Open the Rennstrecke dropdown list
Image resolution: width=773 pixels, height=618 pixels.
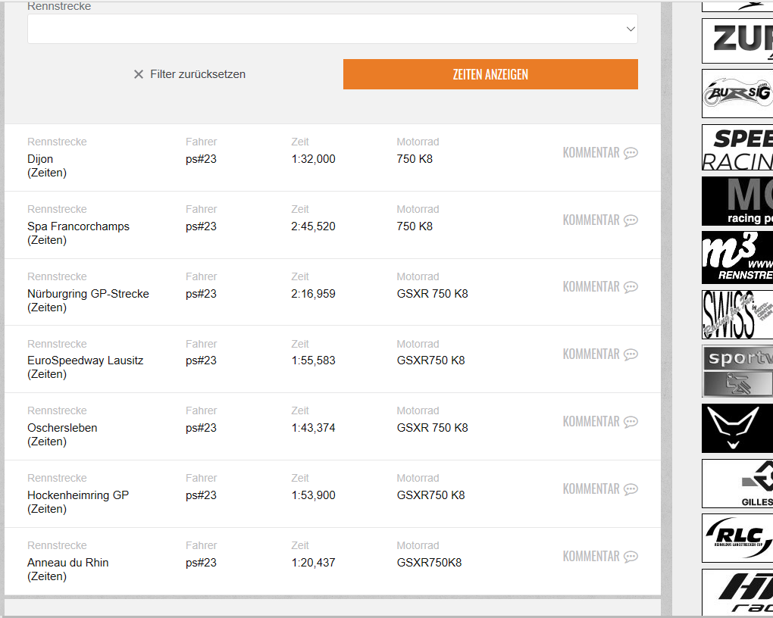click(x=332, y=29)
